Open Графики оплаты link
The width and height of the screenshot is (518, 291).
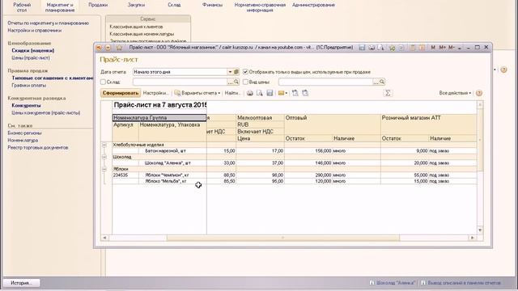29,86
